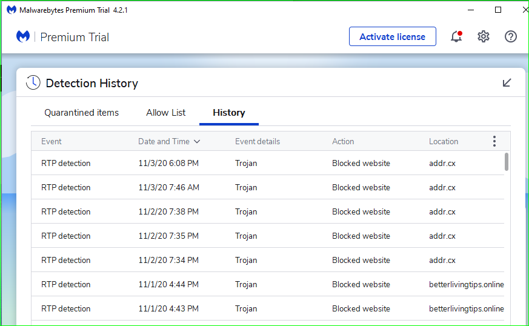
Task: Collapse Detection History with the arrow icon
Action: pyautogui.click(x=507, y=82)
